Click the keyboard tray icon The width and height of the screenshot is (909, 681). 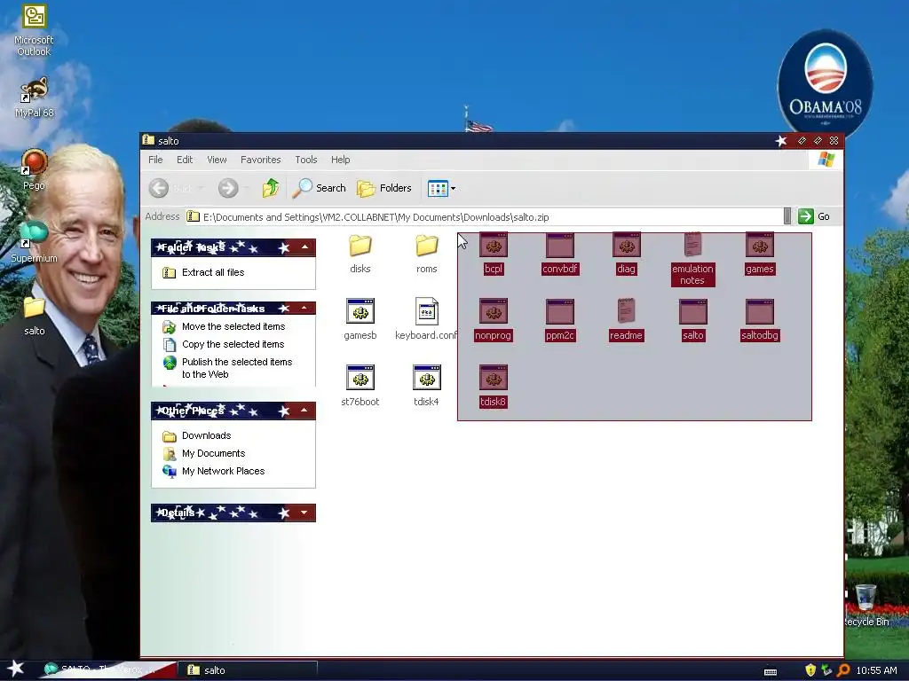[771, 672]
